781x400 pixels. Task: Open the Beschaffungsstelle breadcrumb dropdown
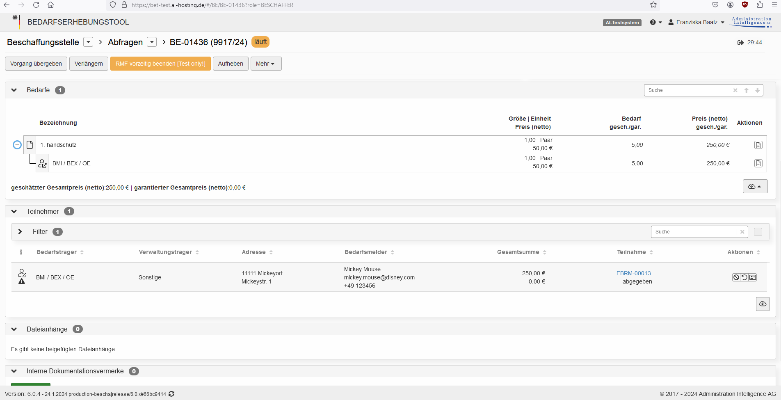click(88, 42)
